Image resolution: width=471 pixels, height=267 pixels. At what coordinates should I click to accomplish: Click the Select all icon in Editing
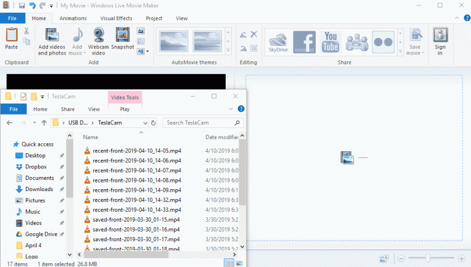coord(254,48)
